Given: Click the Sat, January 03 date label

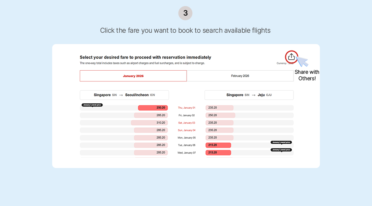Looking at the screenshot, I should pyautogui.click(x=186, y=123).
